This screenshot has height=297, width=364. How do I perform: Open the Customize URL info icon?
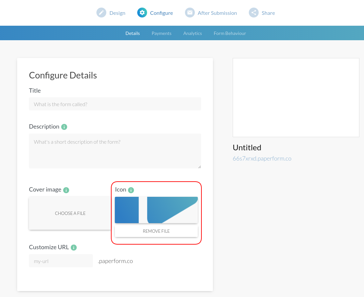tap(73, 247)
